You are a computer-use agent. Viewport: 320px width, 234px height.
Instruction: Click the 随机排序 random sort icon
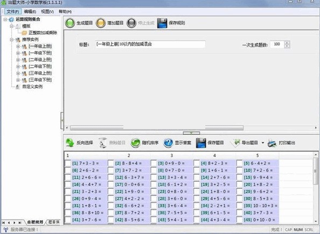click(x=135, y=143)
